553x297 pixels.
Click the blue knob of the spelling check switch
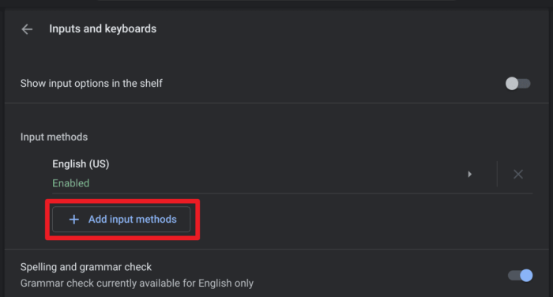point(526,275)
